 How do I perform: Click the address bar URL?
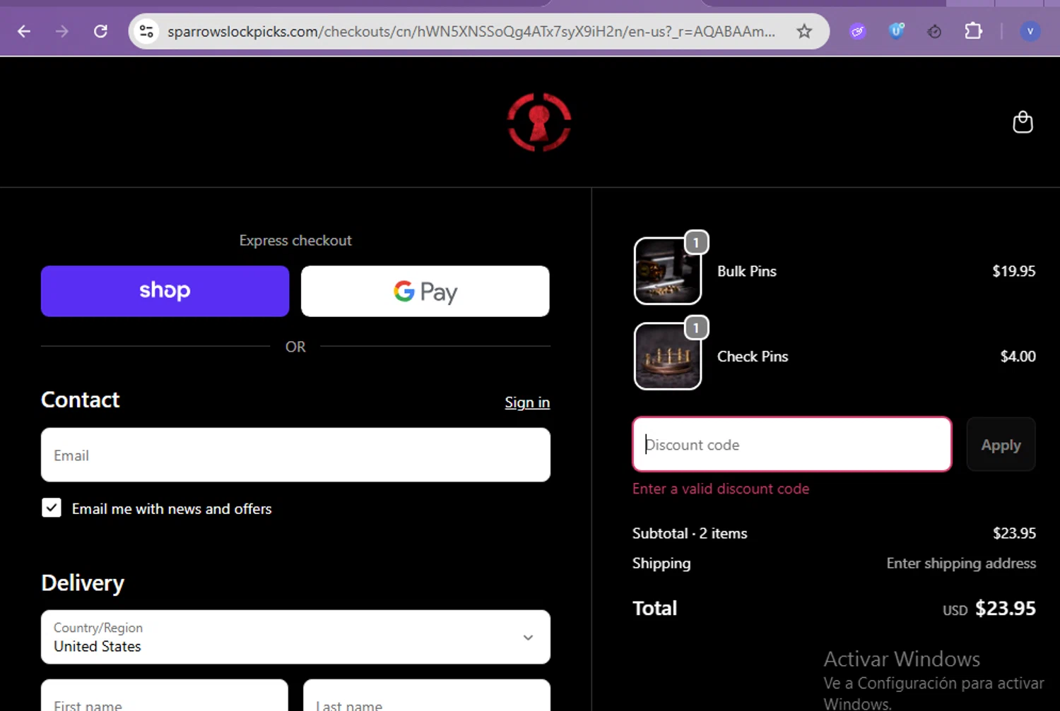tap(471, 31)
